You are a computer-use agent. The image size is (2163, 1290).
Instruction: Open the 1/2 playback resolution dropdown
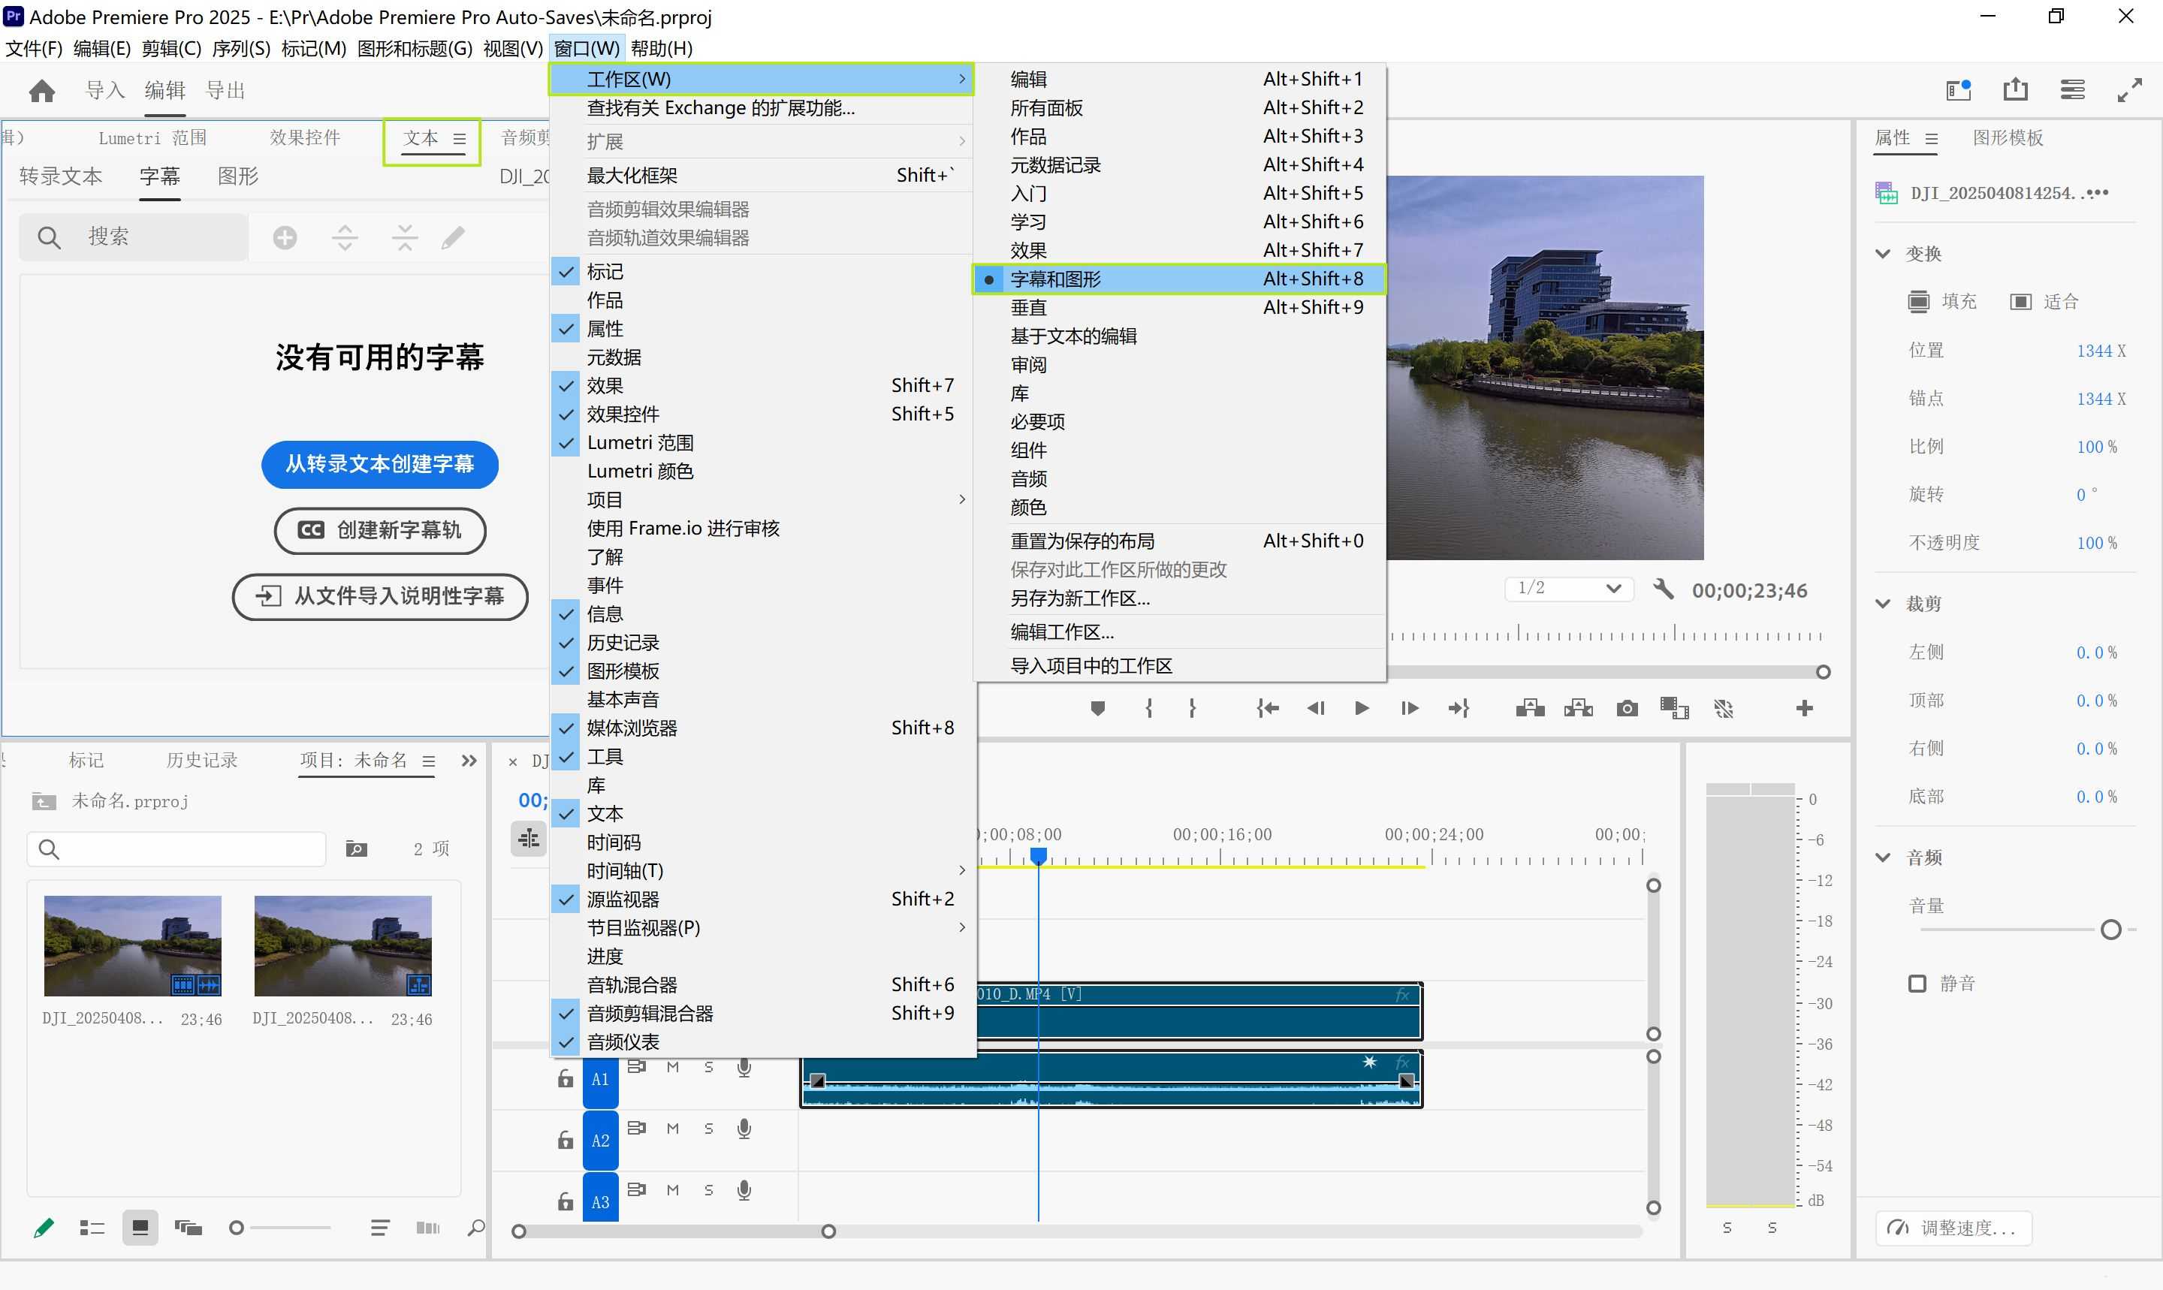pos(1568,589)
